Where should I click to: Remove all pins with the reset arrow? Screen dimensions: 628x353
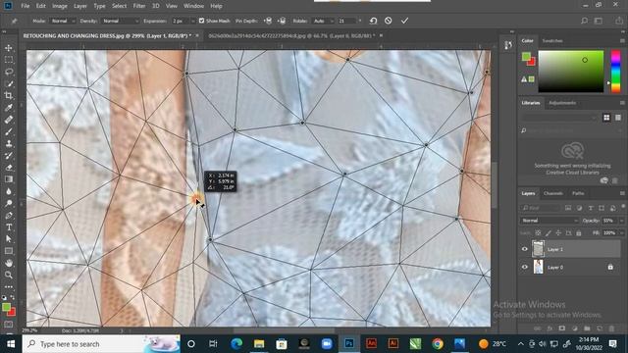(x=373, y=21)
